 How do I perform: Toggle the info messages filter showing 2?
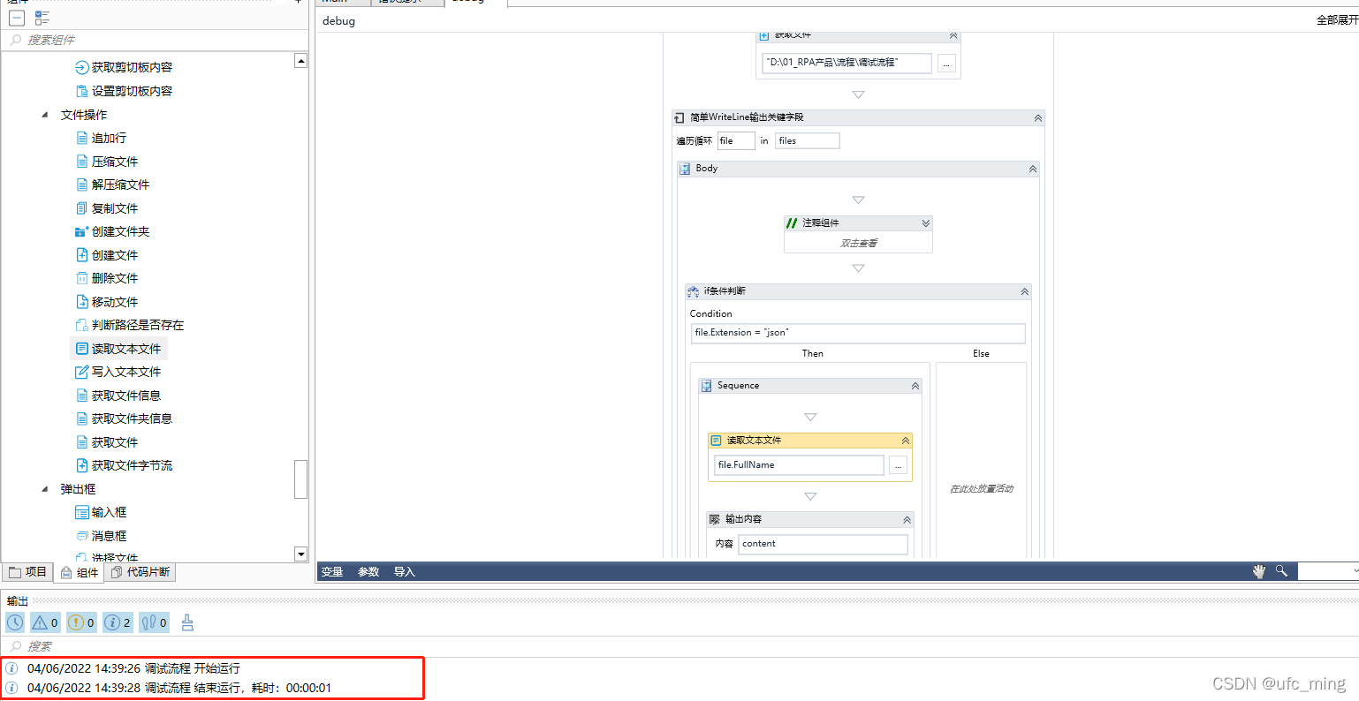[x=118, y=622]
